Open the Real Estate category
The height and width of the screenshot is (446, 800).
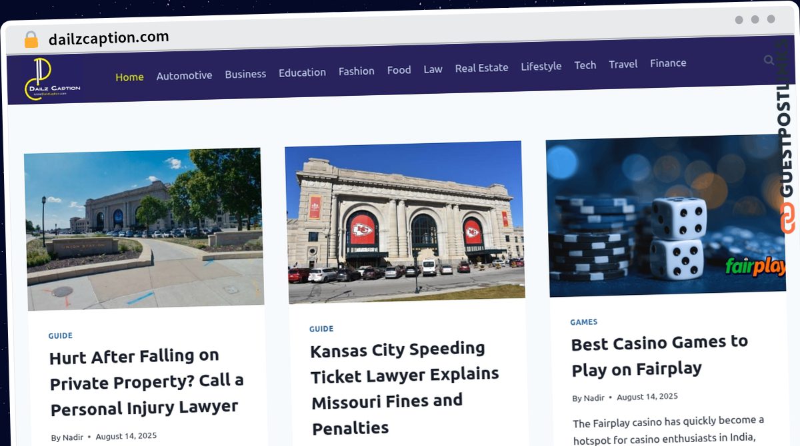(x=481, y=67)
